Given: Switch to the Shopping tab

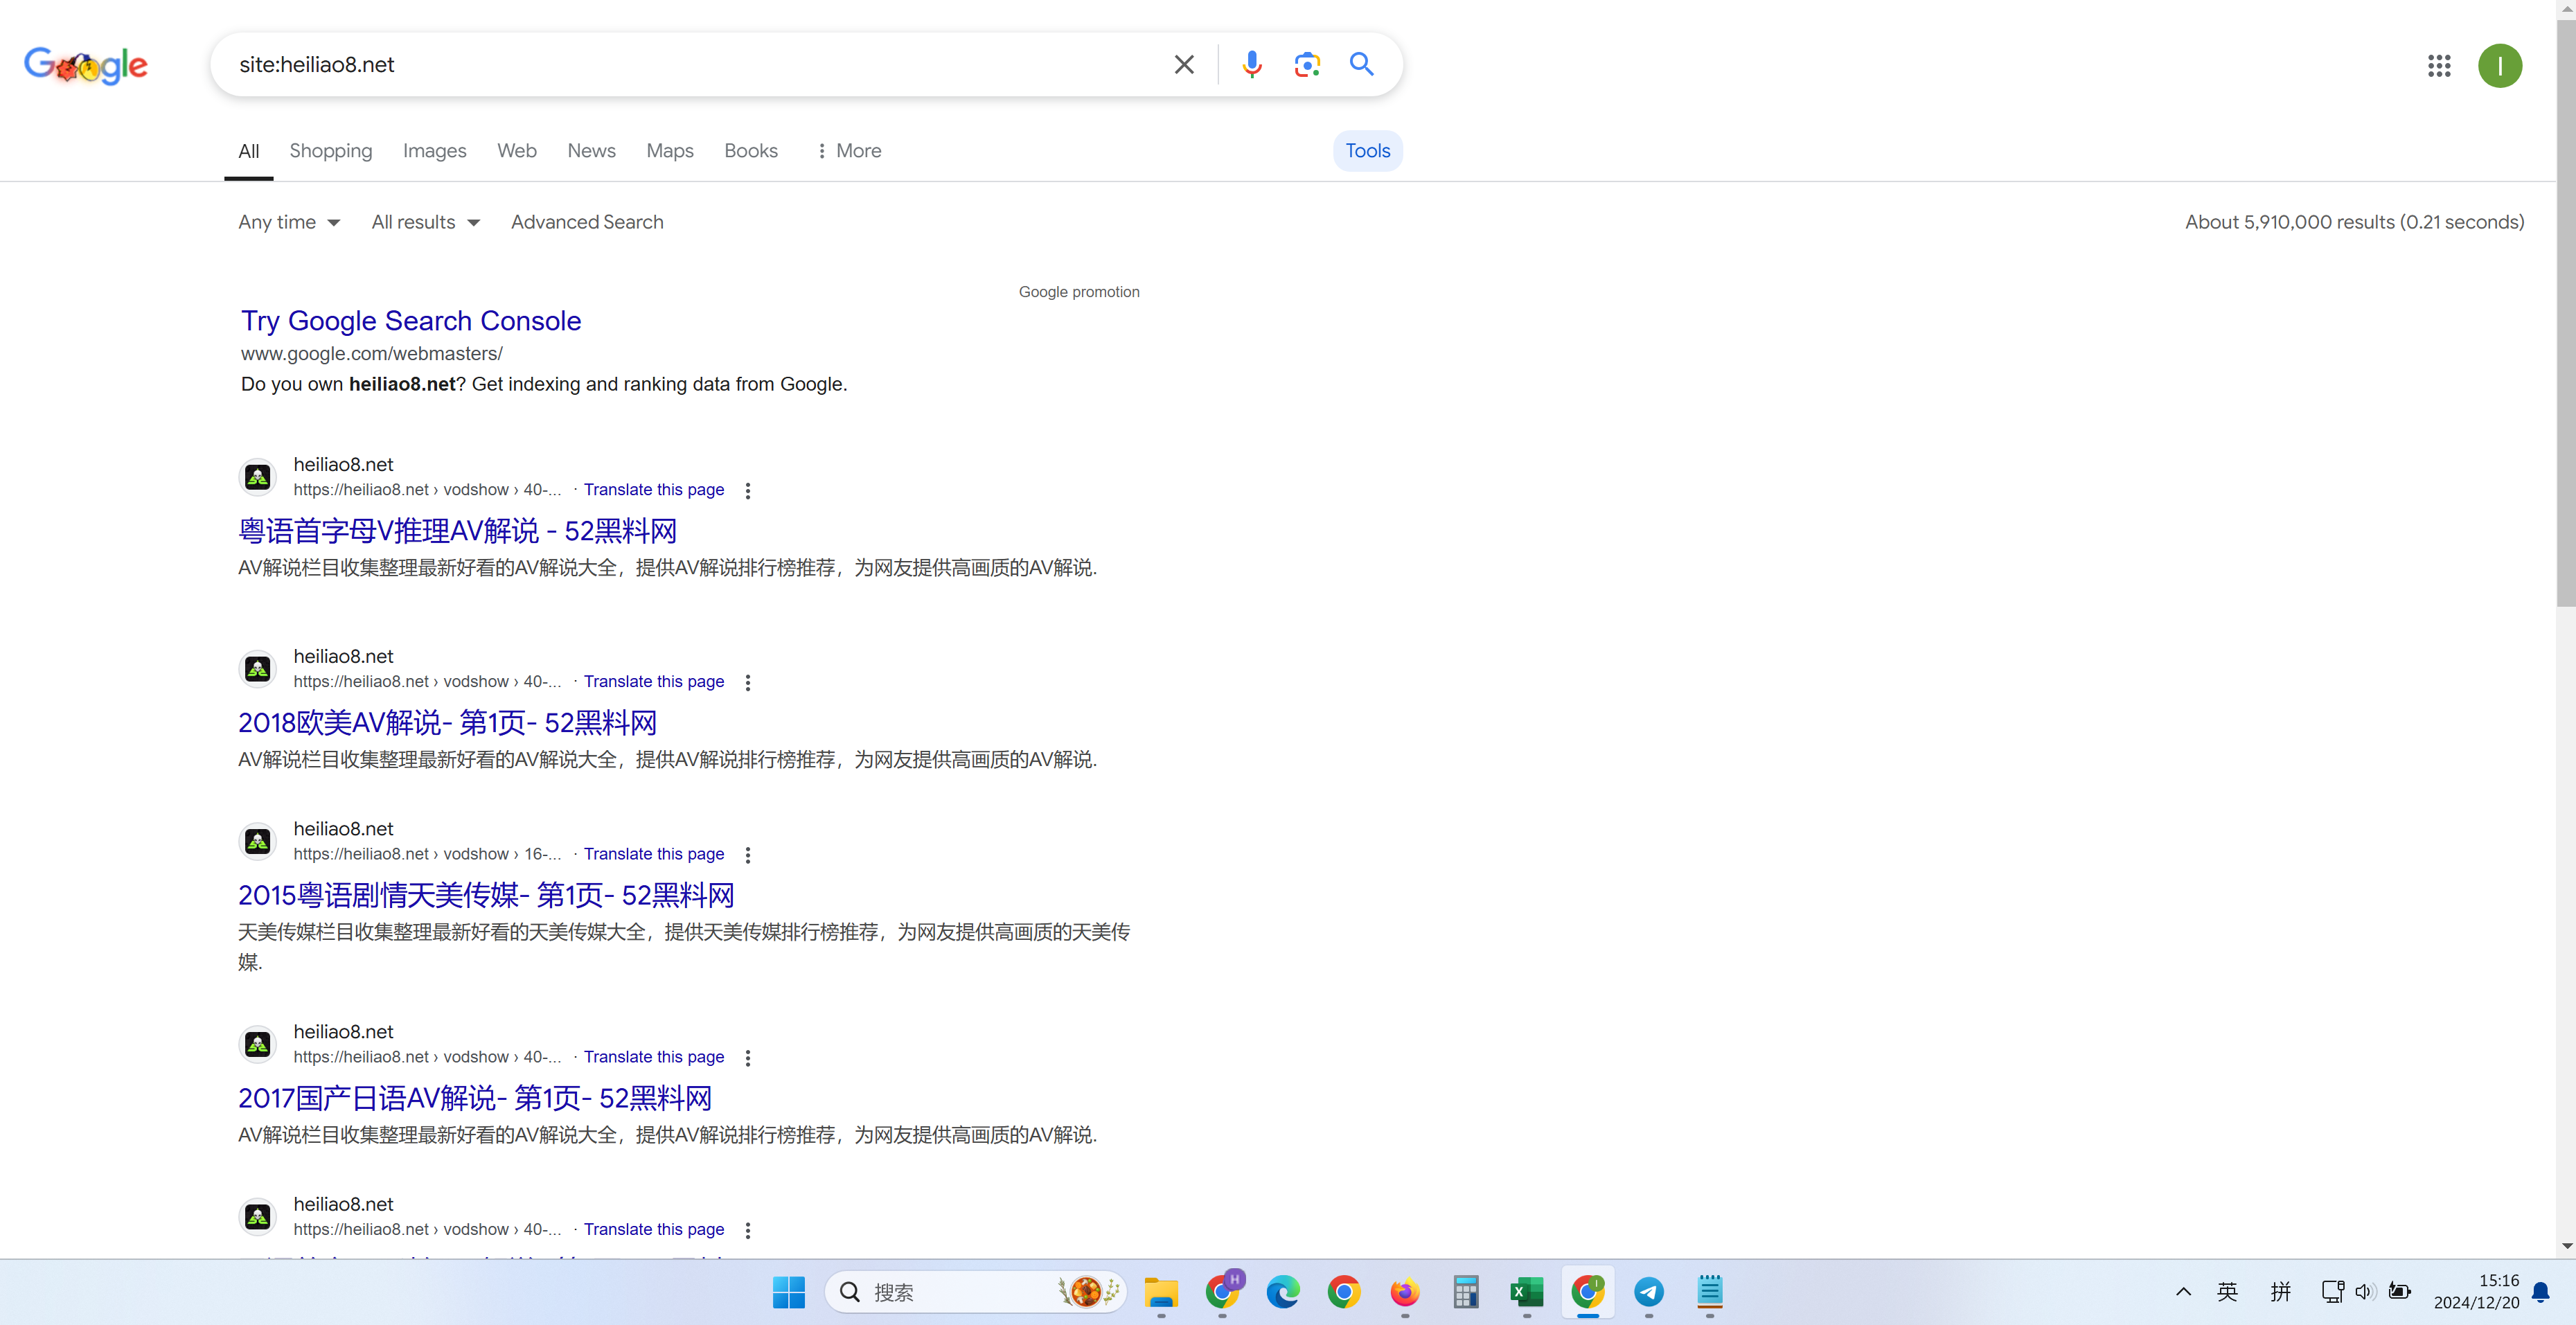Looking at the screenshot, I should [x=331, y=151].
